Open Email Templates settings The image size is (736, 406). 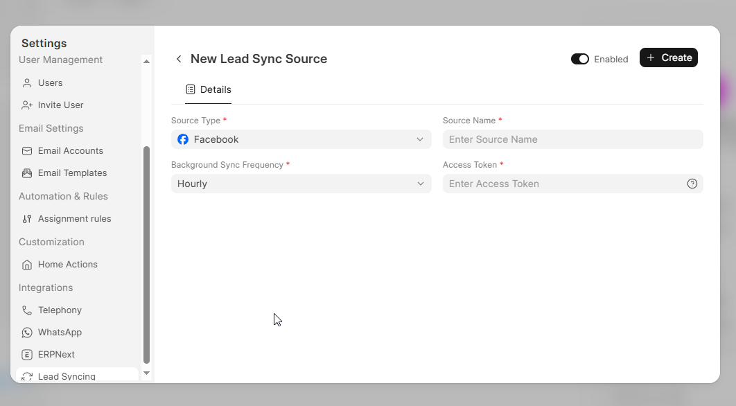pos(72,173)
